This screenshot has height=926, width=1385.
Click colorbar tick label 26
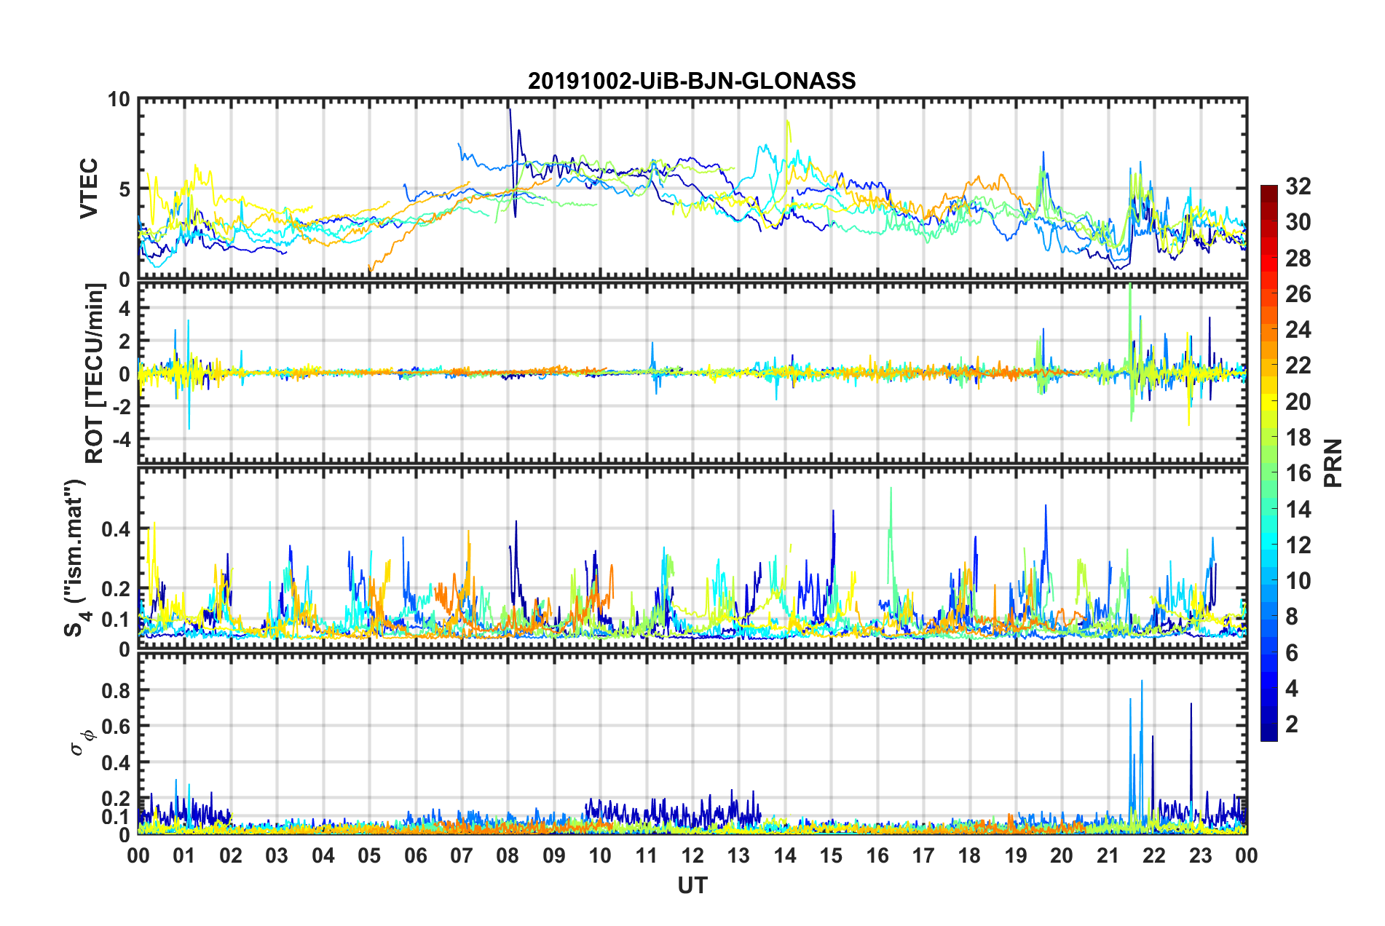(x=1298, y=294)
